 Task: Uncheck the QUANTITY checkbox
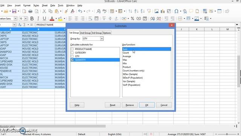click(x=72, y=60)
